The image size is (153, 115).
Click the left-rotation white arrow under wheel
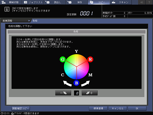[67, 84]
